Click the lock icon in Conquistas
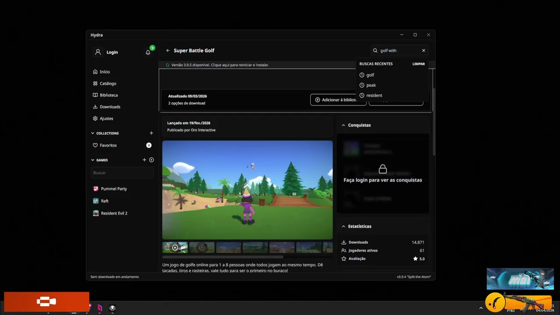Screen dimensions: 560x315 pyautogui.click(x=383, y=169)
